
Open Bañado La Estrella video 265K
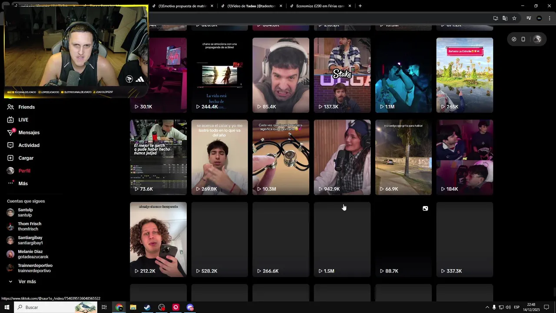click(465, 75)
